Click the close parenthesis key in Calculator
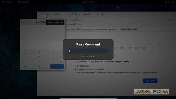The image size is (176, 99). click(61, 57)
